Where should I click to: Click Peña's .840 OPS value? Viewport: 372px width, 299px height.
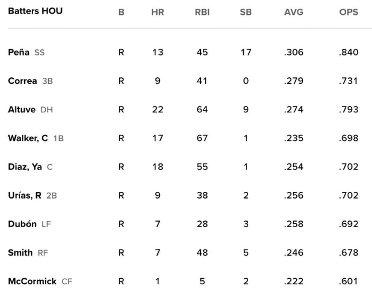pos(348,52)
